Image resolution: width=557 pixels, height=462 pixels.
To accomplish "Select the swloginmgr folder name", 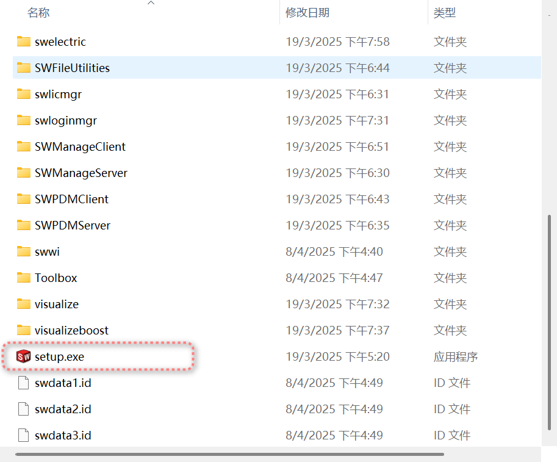I will click(66, 121).
